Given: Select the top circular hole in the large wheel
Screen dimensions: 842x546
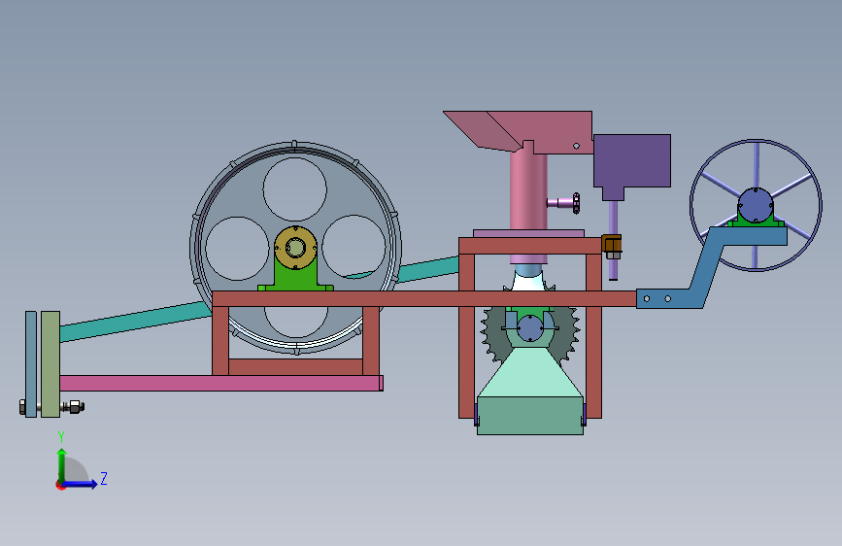Looking at the screenshot, I should [x=295, y=189].
